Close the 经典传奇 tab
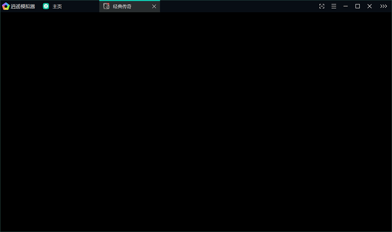Image resolution: width=392 pixels, height=232 pixels. tap(154, 6)
